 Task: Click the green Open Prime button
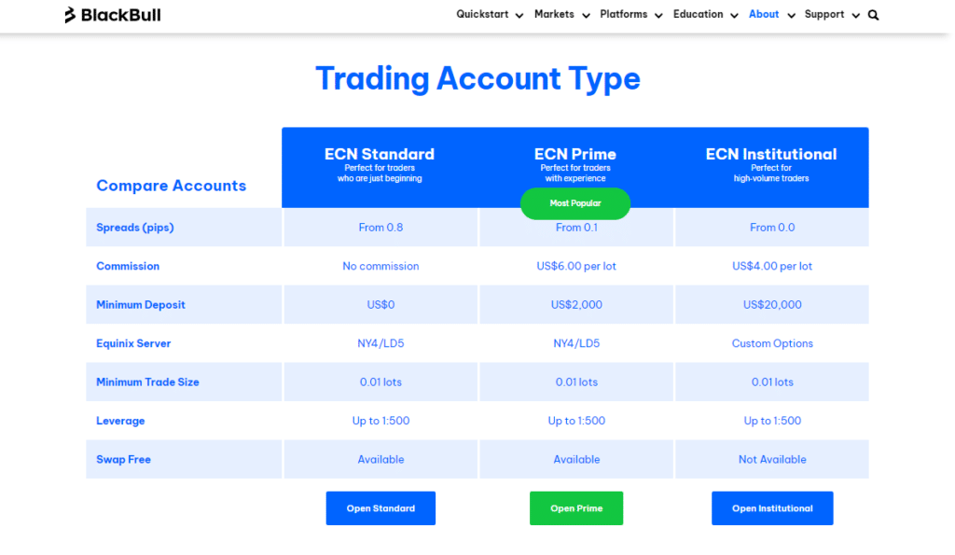576,508
